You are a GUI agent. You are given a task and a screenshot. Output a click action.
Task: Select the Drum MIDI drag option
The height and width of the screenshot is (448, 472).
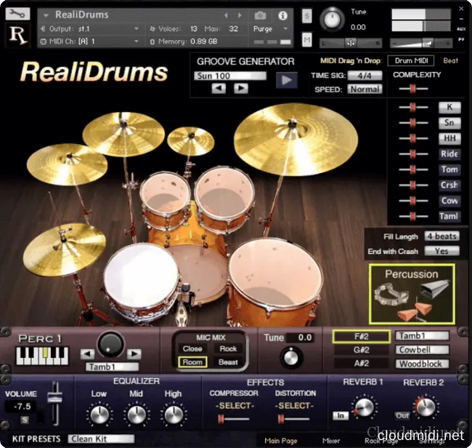coord(411,60)
